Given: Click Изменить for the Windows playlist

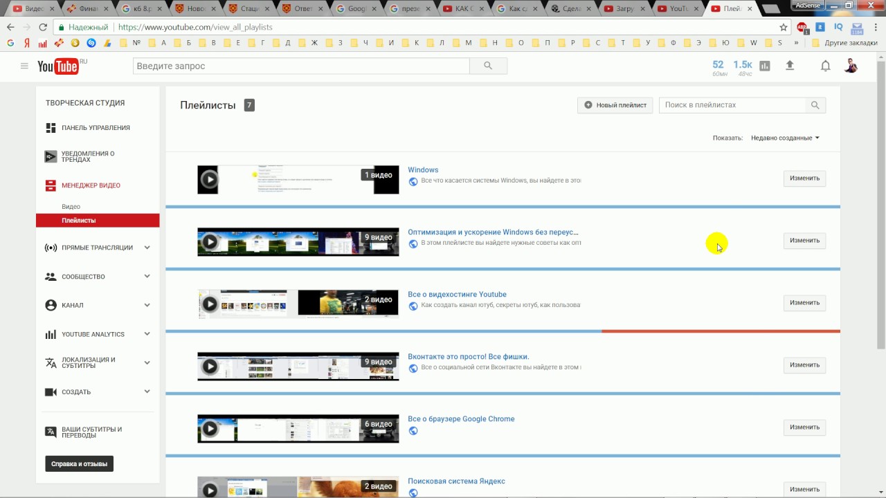Looking at the screenshot, I should coord(804,178).
